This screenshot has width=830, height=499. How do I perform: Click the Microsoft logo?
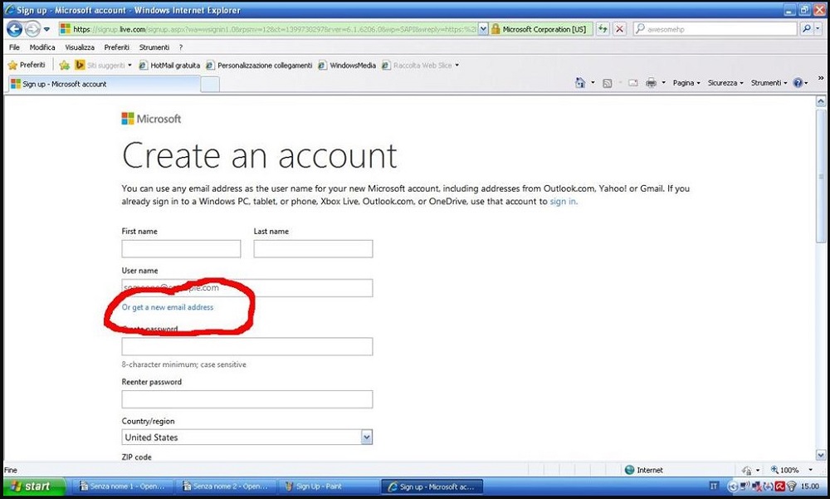151,119
